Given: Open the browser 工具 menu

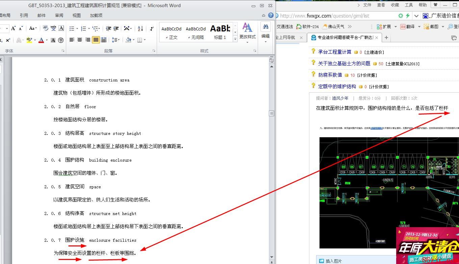Looking at the screenshot, I should [x=409, y=5].
